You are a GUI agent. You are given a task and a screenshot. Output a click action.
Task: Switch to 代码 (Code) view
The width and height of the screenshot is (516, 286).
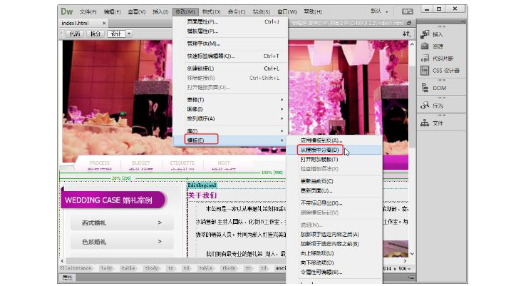point(75,34)
